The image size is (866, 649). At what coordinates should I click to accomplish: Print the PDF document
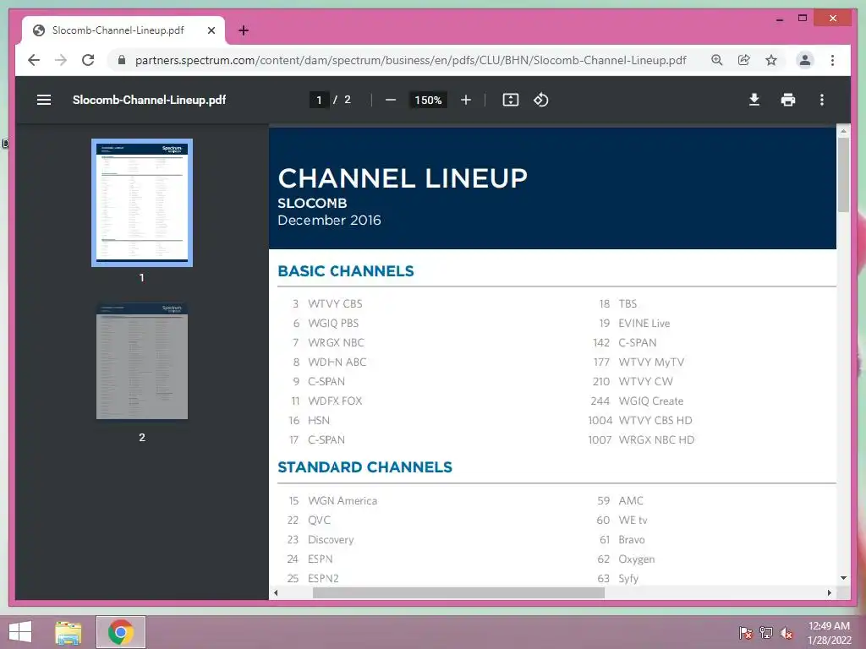pos(788,100)
